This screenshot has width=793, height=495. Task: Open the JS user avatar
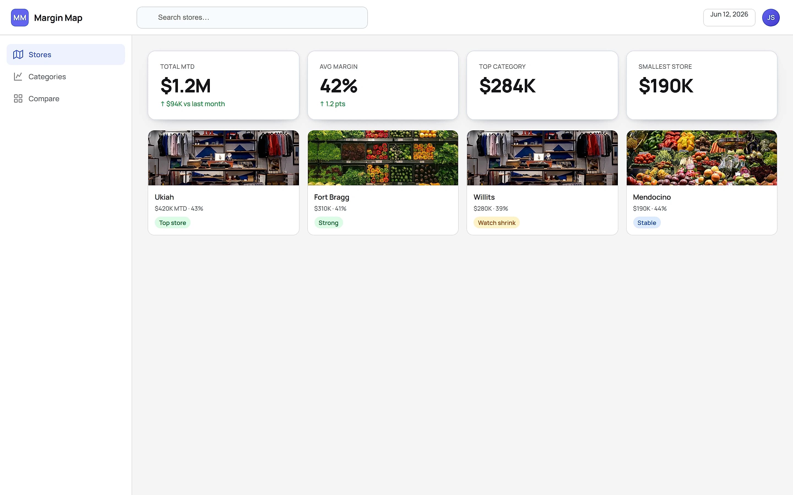click(x=771, y=18)
